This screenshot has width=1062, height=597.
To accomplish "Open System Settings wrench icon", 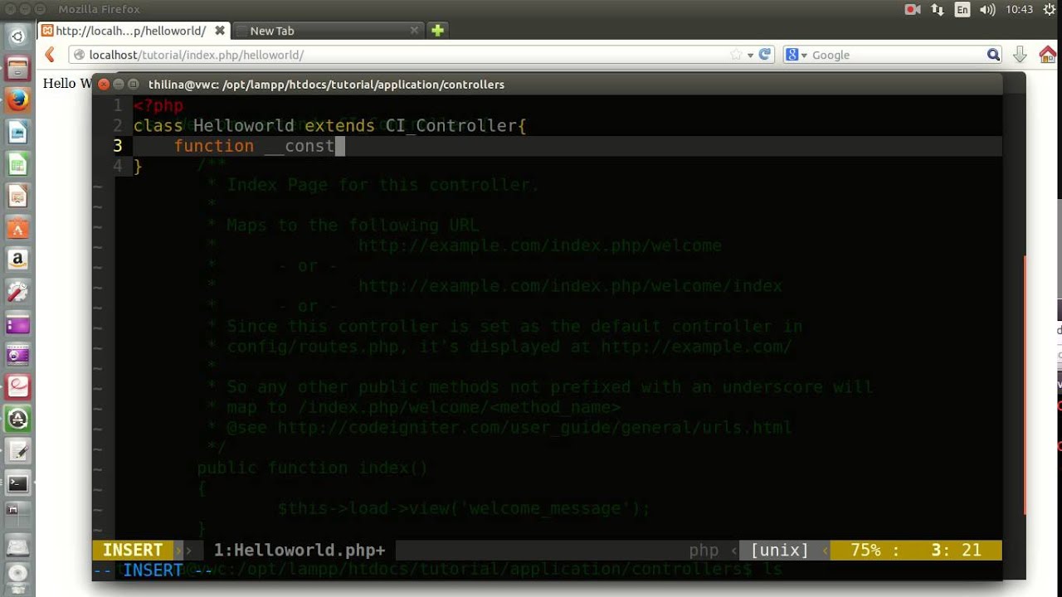I will (x=17, y=292).
